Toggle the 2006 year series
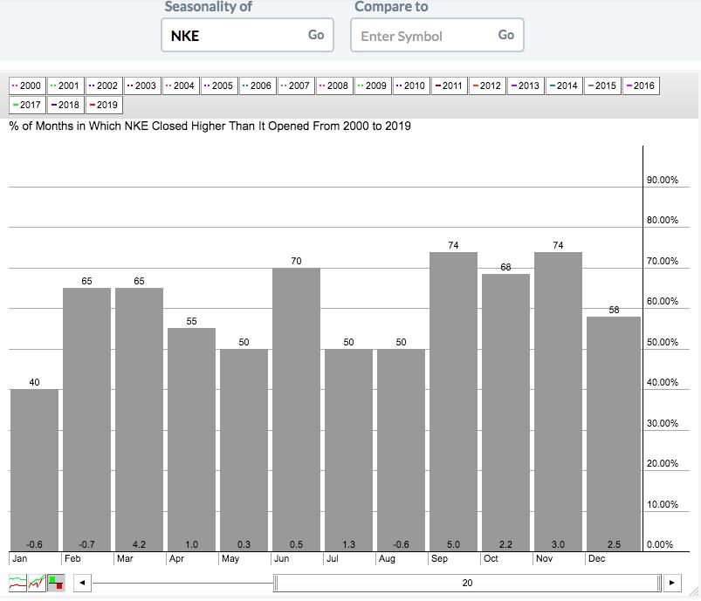 258,85
